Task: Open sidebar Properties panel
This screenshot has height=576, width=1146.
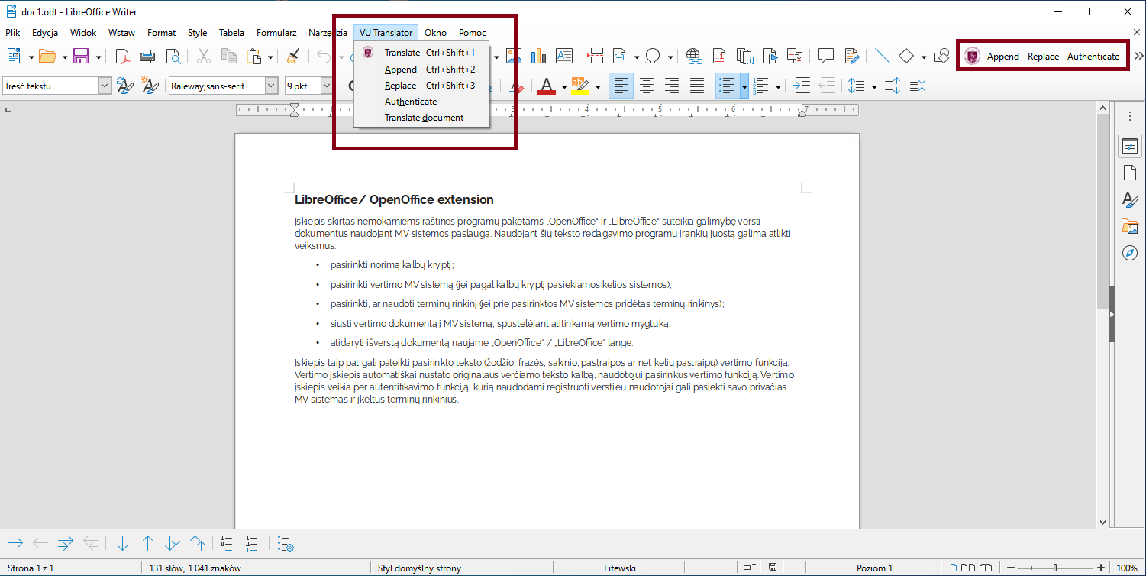Action: pos(1130,147)
